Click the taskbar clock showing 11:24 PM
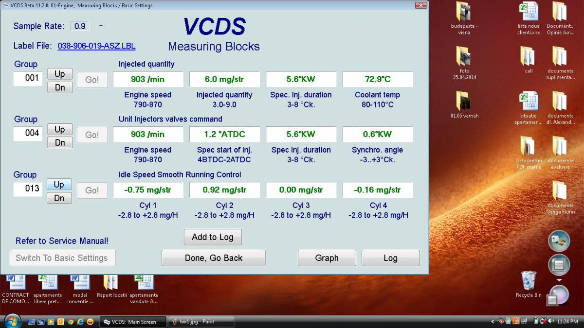Screen dimensions: 584x328 tap(567, 321)
